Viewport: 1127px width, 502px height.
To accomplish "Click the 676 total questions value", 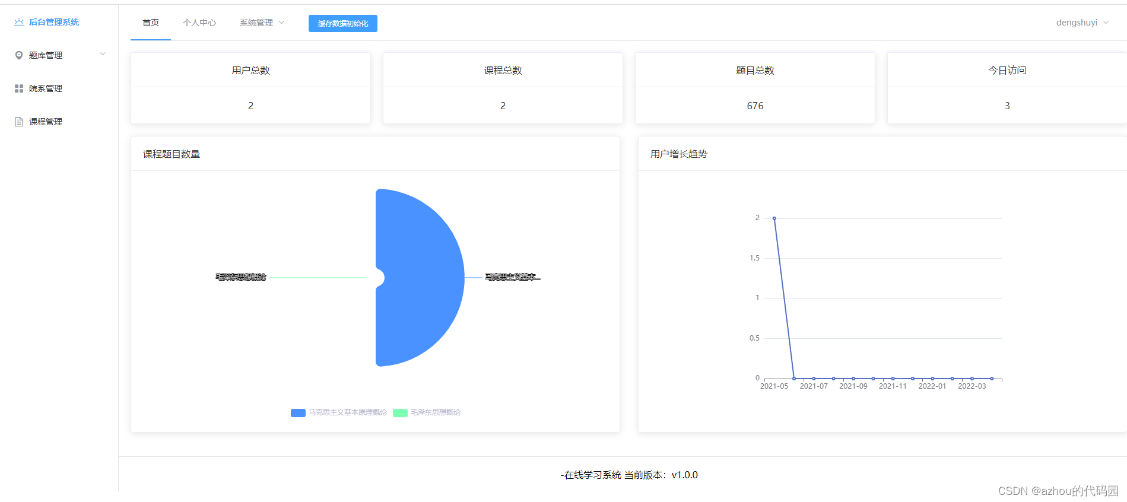I will point(755,106).
